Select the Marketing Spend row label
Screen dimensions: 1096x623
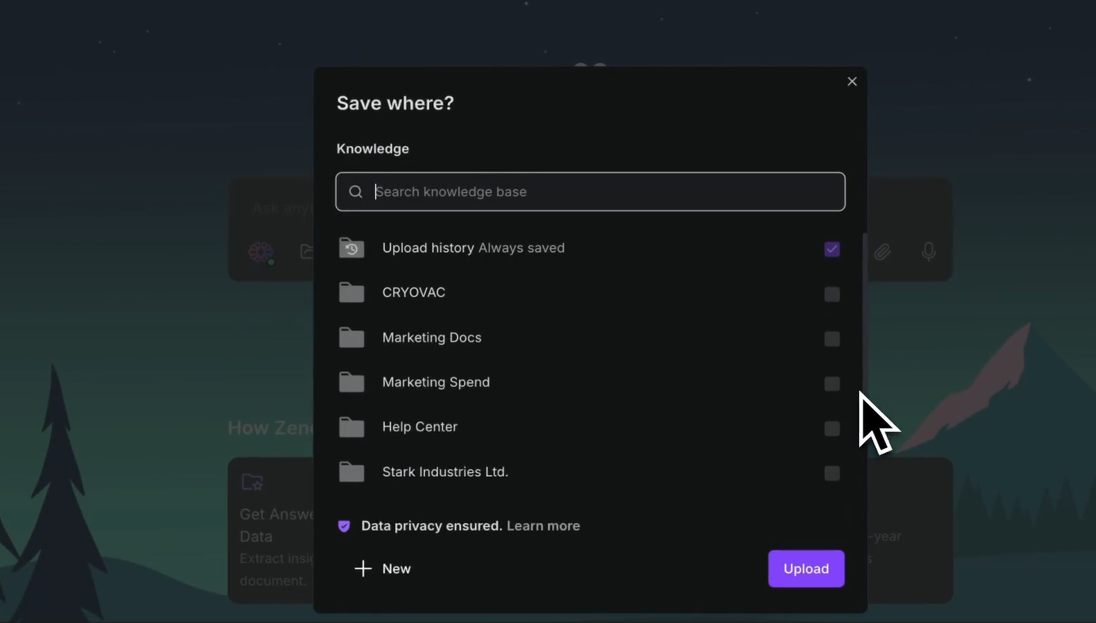point(436,382)
